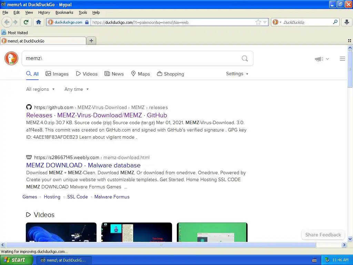Click the horizontal scrollbar right arrow

click(x=344, y=245)
